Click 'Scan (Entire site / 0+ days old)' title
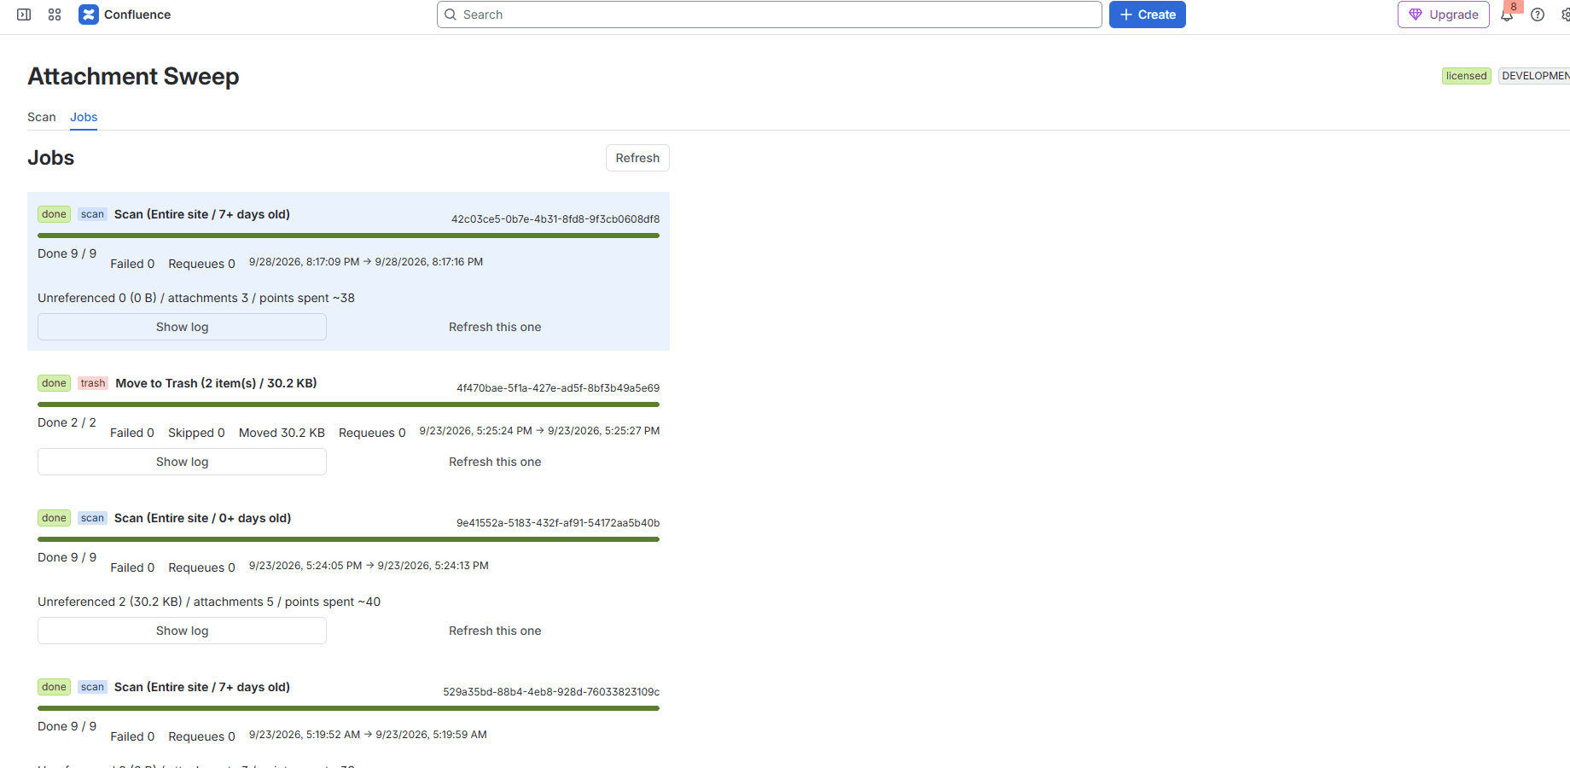The width and height of the screenshot is (1570, 768). [x=203, y=518]
